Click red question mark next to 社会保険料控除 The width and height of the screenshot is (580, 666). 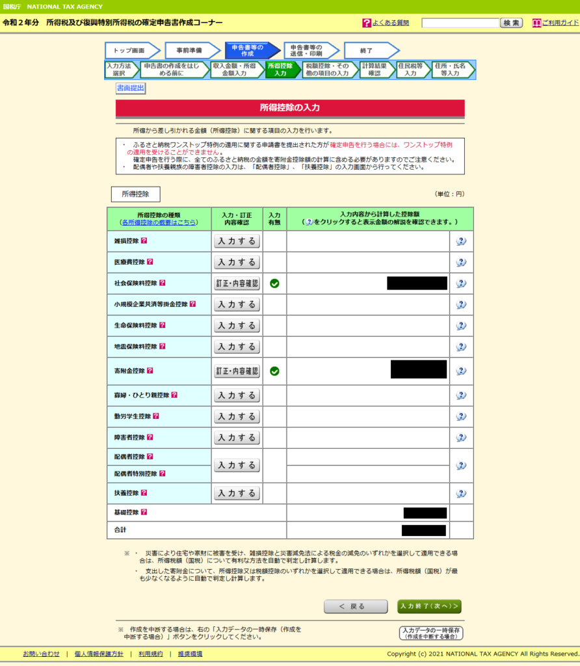(162, 283)
